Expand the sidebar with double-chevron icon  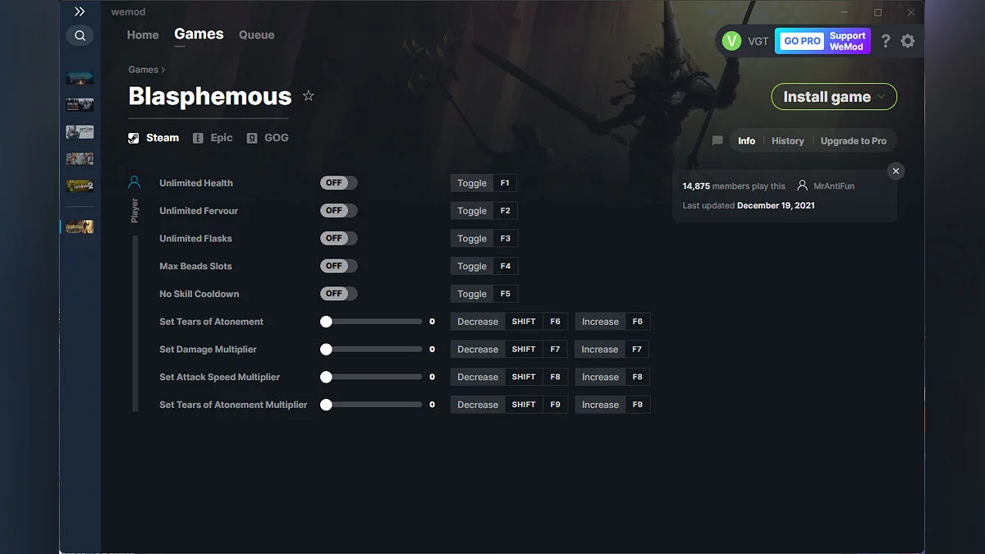pyautogui.click(x=80, y=11)
